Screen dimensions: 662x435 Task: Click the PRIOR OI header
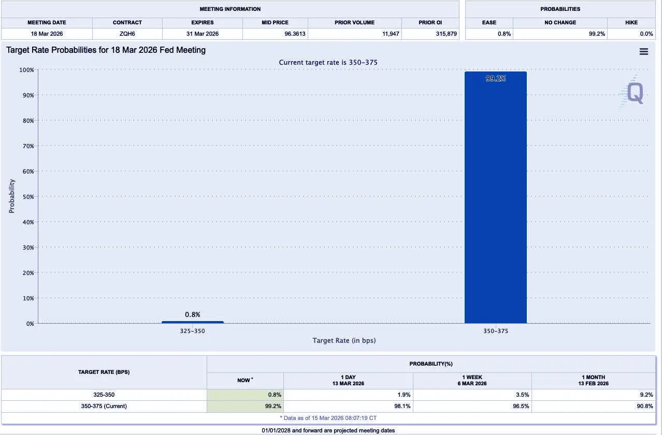point(430,23)
